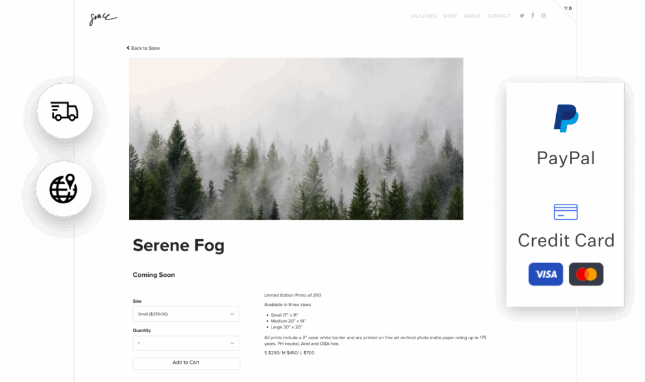Click the grace signature logo
Screen dimensions: 645x382
coord(103,18)
